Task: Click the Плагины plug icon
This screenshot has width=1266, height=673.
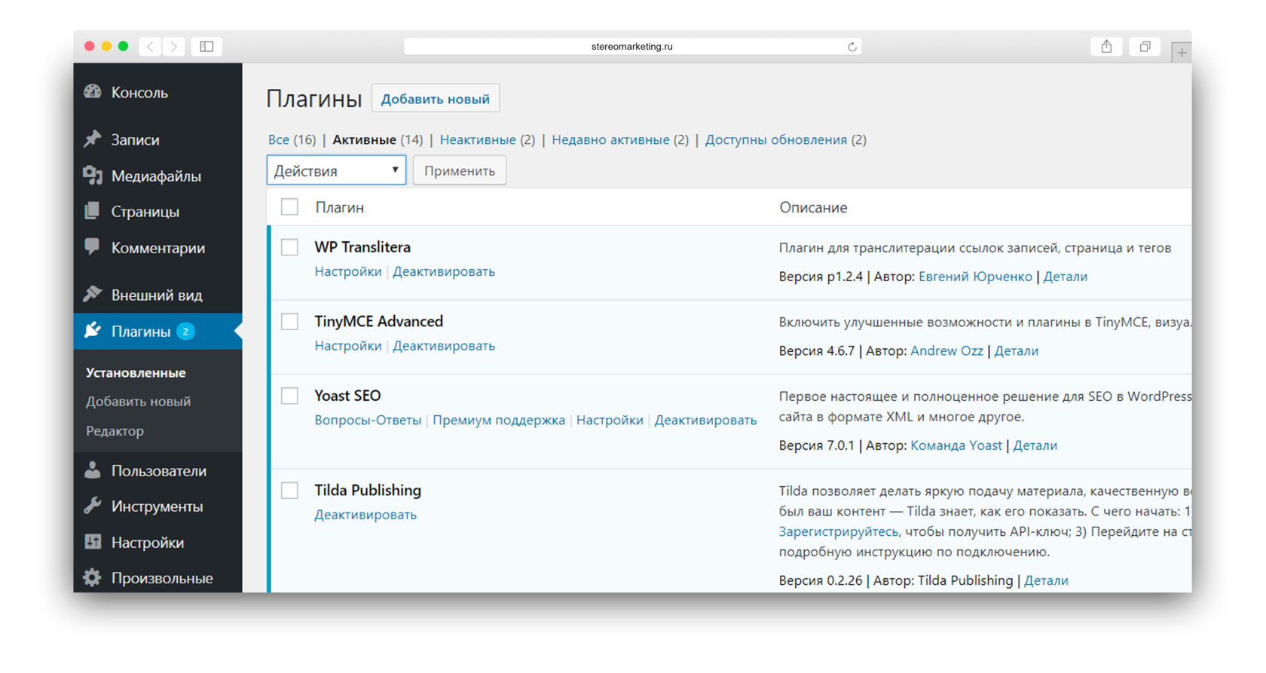Action: point(92,331)
